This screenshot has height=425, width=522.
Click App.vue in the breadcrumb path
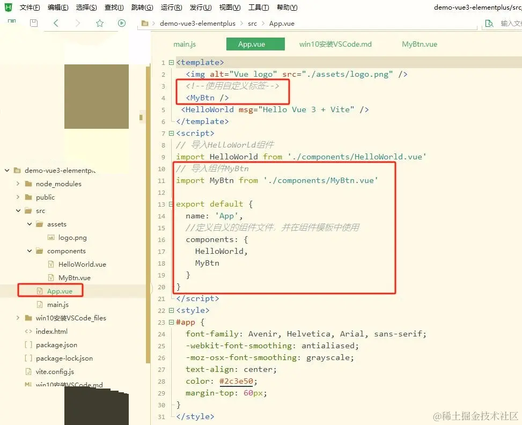[282, 23]
